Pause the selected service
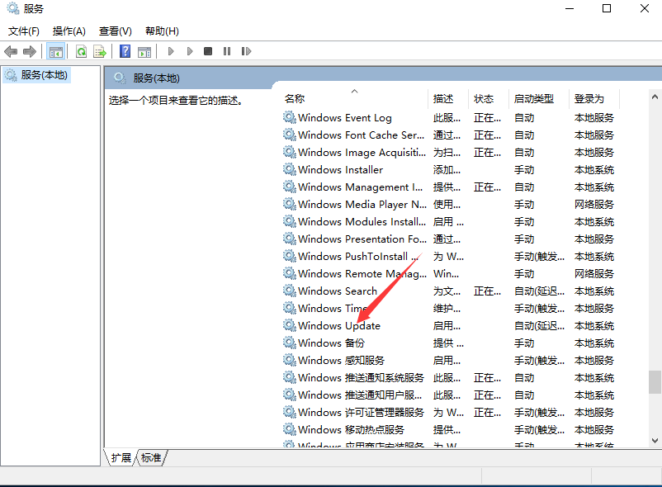The height and width of the screenshot is (487, 662). (x=227, y=50)
